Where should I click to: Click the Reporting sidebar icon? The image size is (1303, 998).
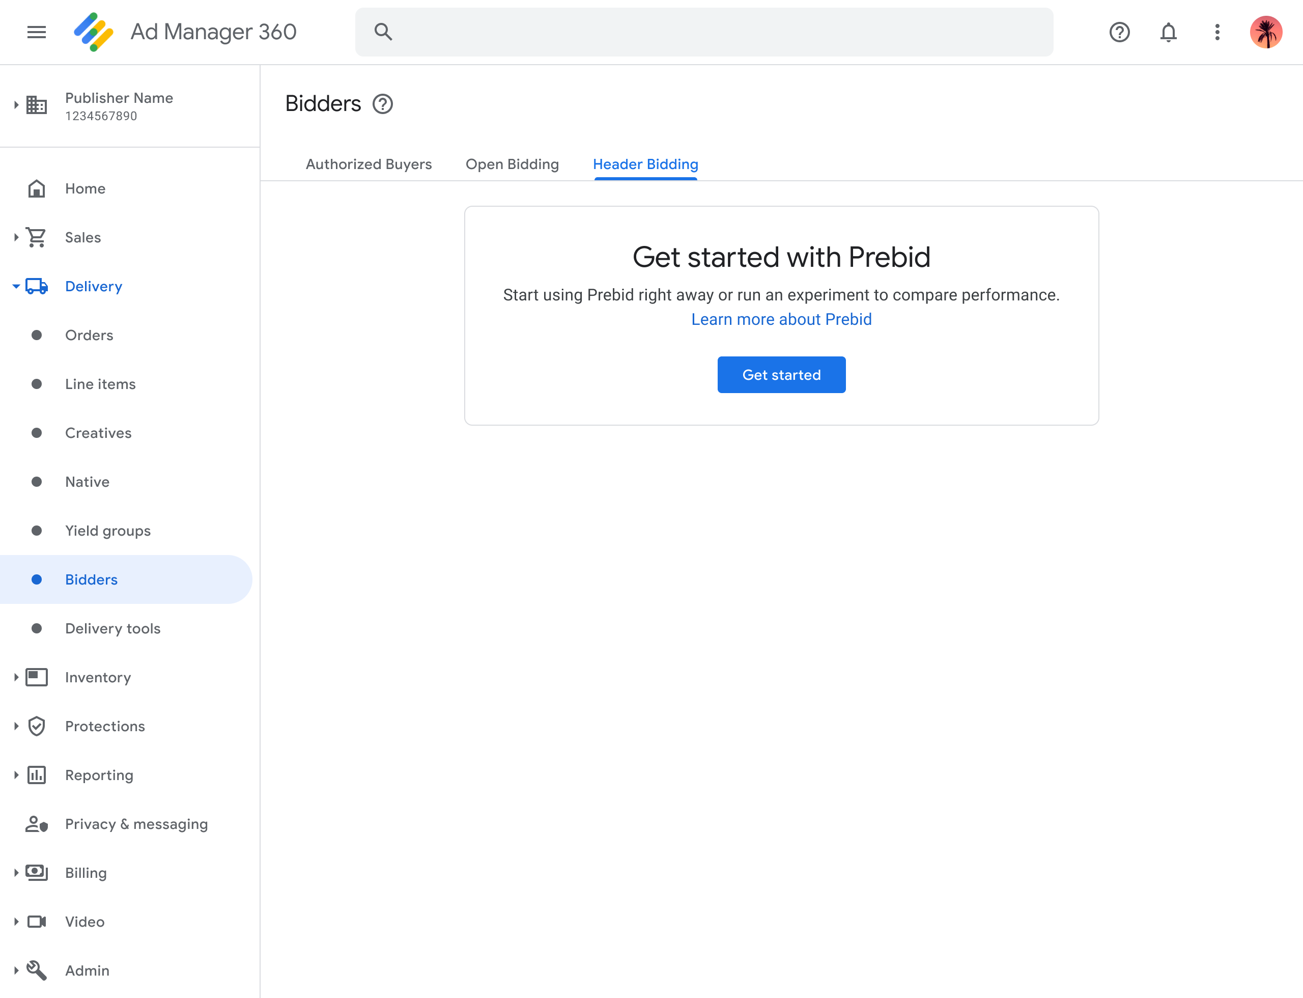(37, 774)
